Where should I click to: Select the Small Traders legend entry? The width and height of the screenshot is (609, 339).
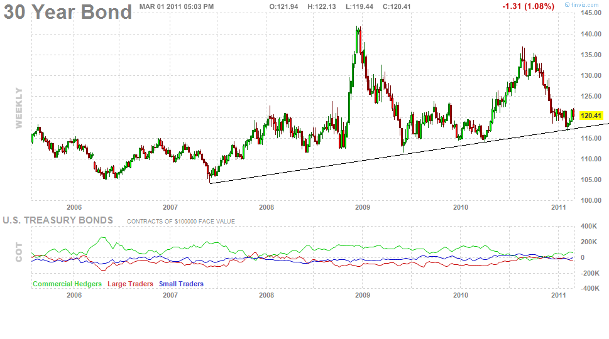(x=181, y=284)
